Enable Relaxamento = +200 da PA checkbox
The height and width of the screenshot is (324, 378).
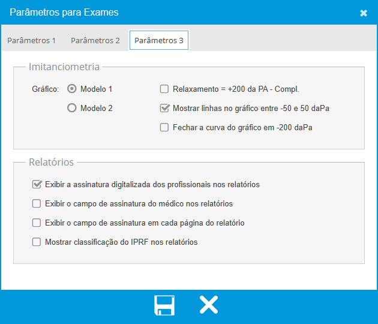tap(164, 89)
